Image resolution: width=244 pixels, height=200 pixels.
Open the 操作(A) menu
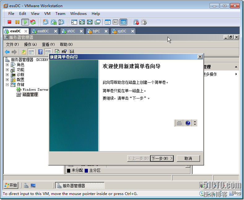click(x=30, y=44)
